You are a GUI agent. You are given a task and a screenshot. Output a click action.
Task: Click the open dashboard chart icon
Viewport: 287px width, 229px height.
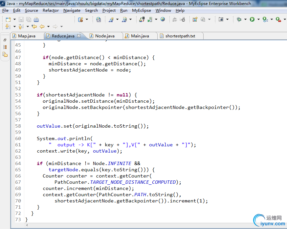(195, 19)
